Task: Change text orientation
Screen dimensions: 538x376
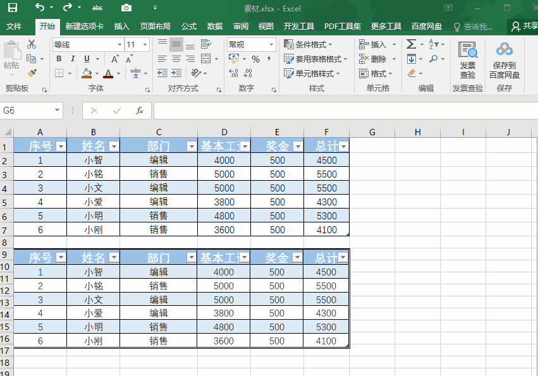Action: click(x=196, y=73)
